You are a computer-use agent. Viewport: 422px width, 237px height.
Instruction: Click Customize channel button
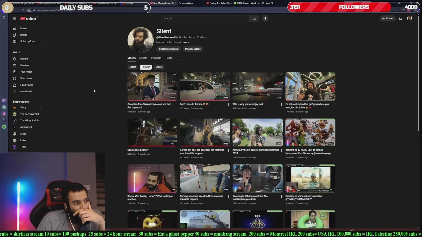click(x=168, y=49)
